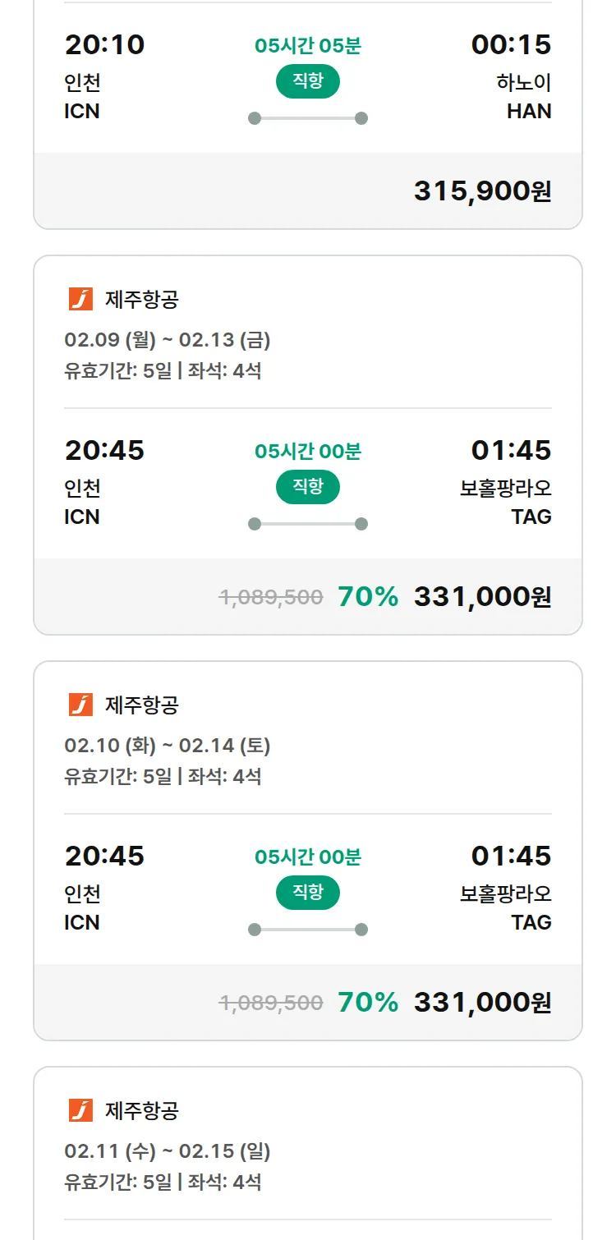
Task: Tap the 직항 badge on Hanoi flight
Action: coord(308,81)
